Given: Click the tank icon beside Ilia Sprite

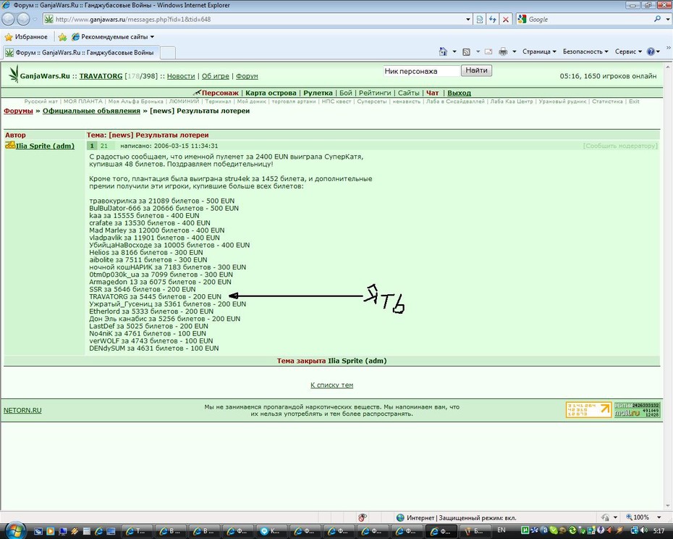Looking at the screenshot, I should (x=10, y=146).
